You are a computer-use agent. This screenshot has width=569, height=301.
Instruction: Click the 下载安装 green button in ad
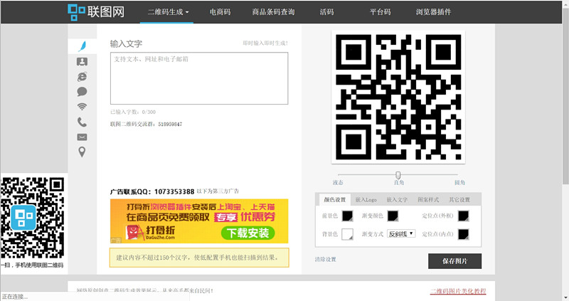point(248,233)
